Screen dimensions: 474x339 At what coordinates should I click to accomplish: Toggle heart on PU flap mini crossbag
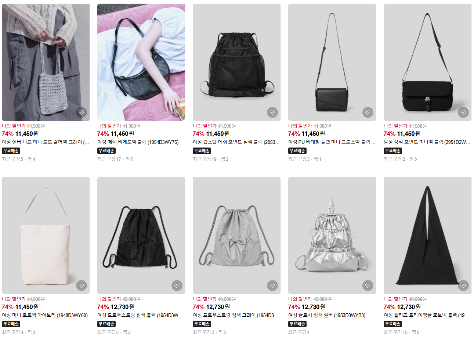(x=368, y=112)
